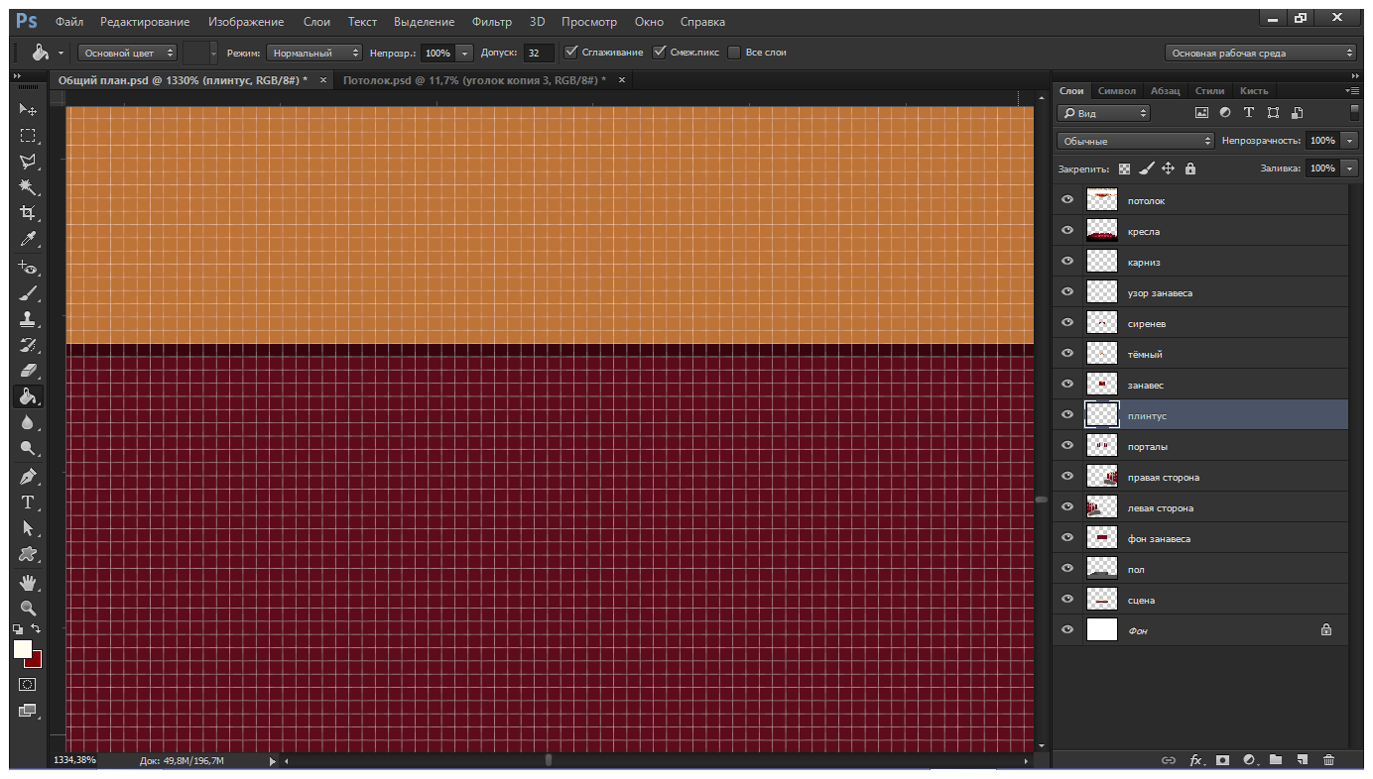The height and width of the screenshot is (779, 1373).
Task: Select the Blur tool
Action: coord(28,422)
